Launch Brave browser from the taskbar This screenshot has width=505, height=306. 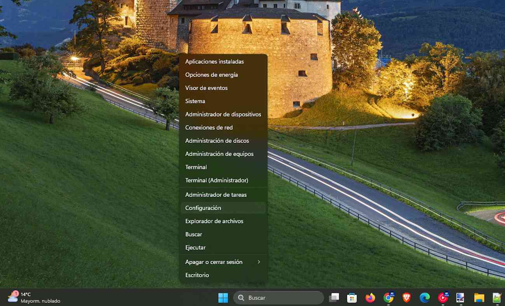pyautogui.click(x=406, y=298)
